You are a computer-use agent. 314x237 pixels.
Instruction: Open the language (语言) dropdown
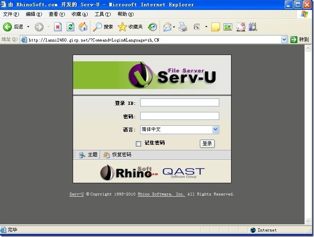point(216,130)
